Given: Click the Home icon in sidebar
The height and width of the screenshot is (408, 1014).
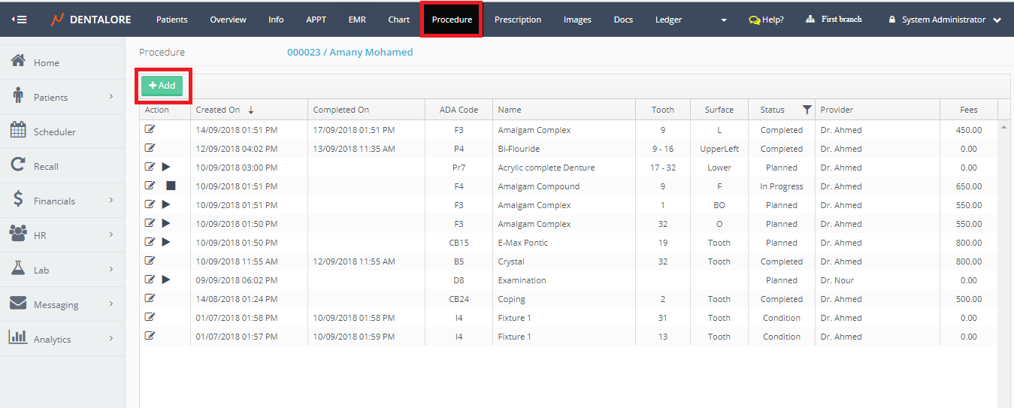Looking at the screenshot, I should tap(19, 62).
